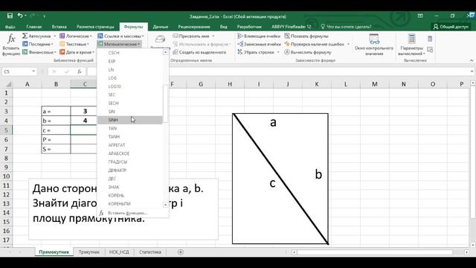This screenshot has height=268, width=476.
Task: Click the Insert Function fx icon
Action: pos(11,45)
